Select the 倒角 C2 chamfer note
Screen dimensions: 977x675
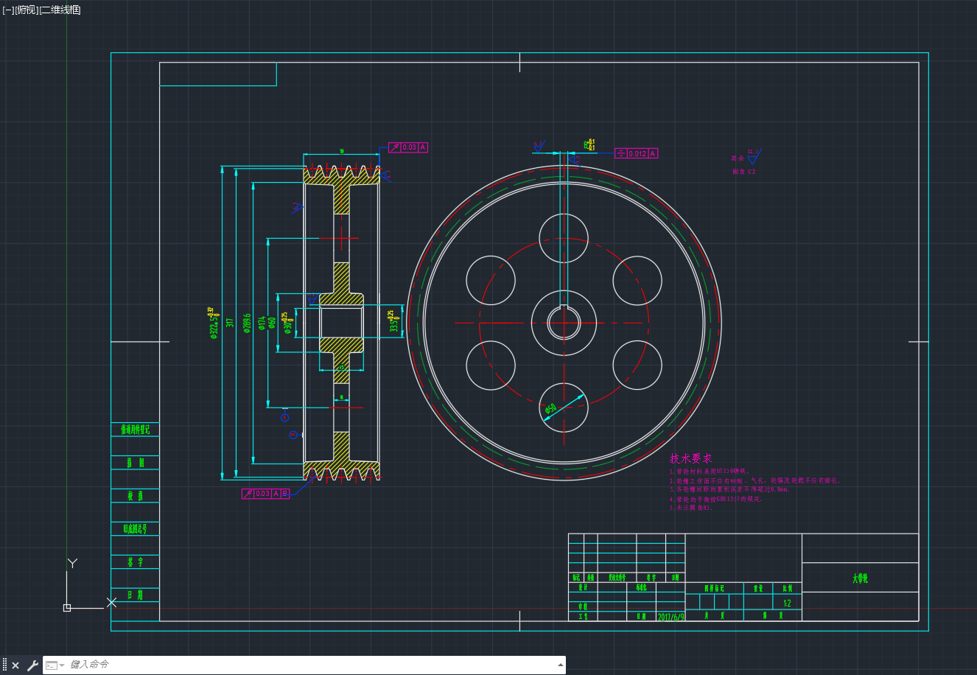743,172
